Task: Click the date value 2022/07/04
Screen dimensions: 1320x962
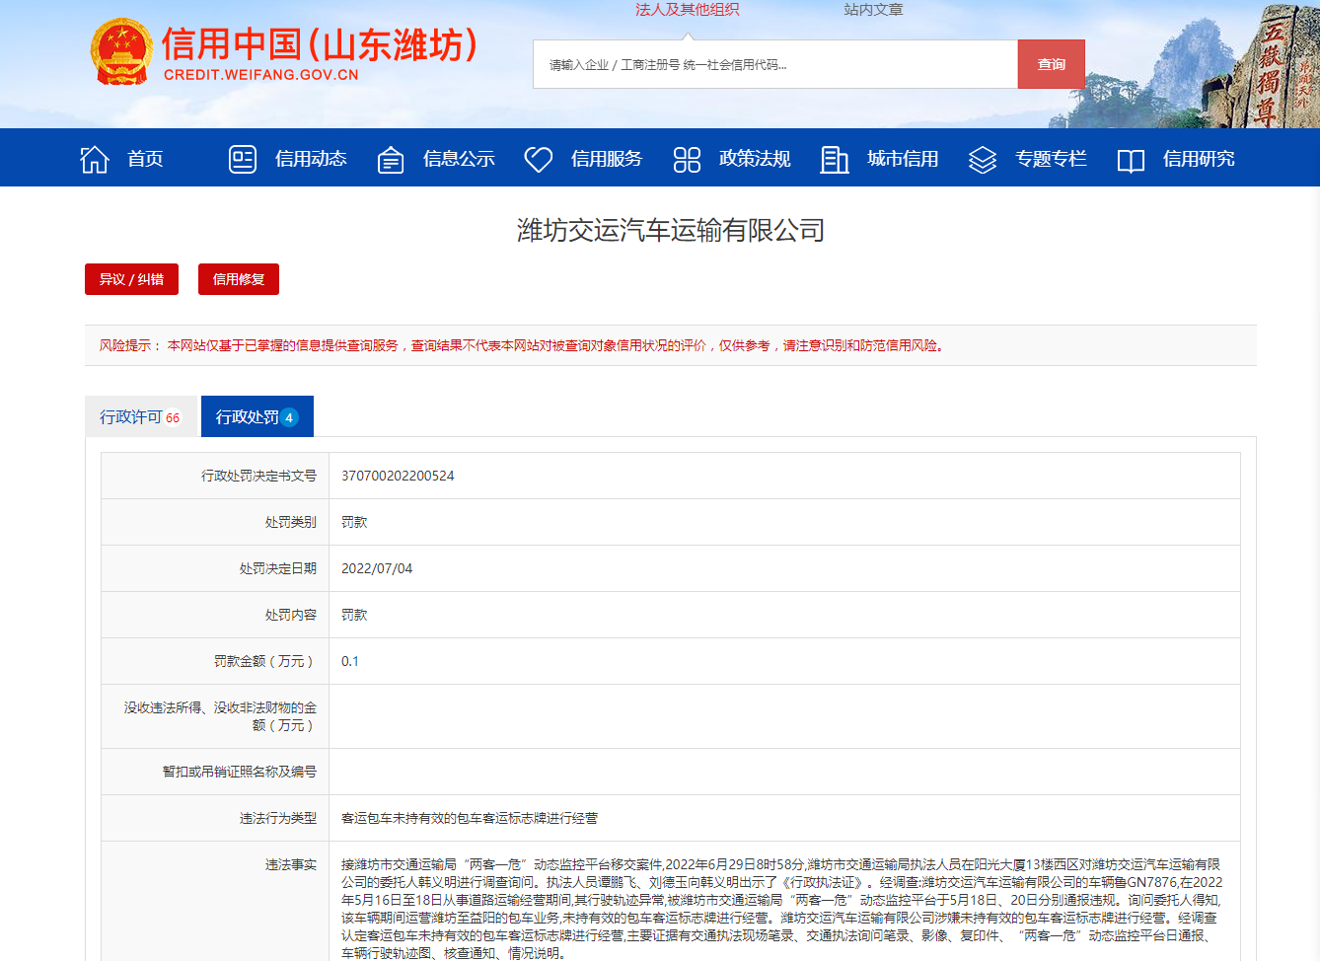Action: [377, 568]
